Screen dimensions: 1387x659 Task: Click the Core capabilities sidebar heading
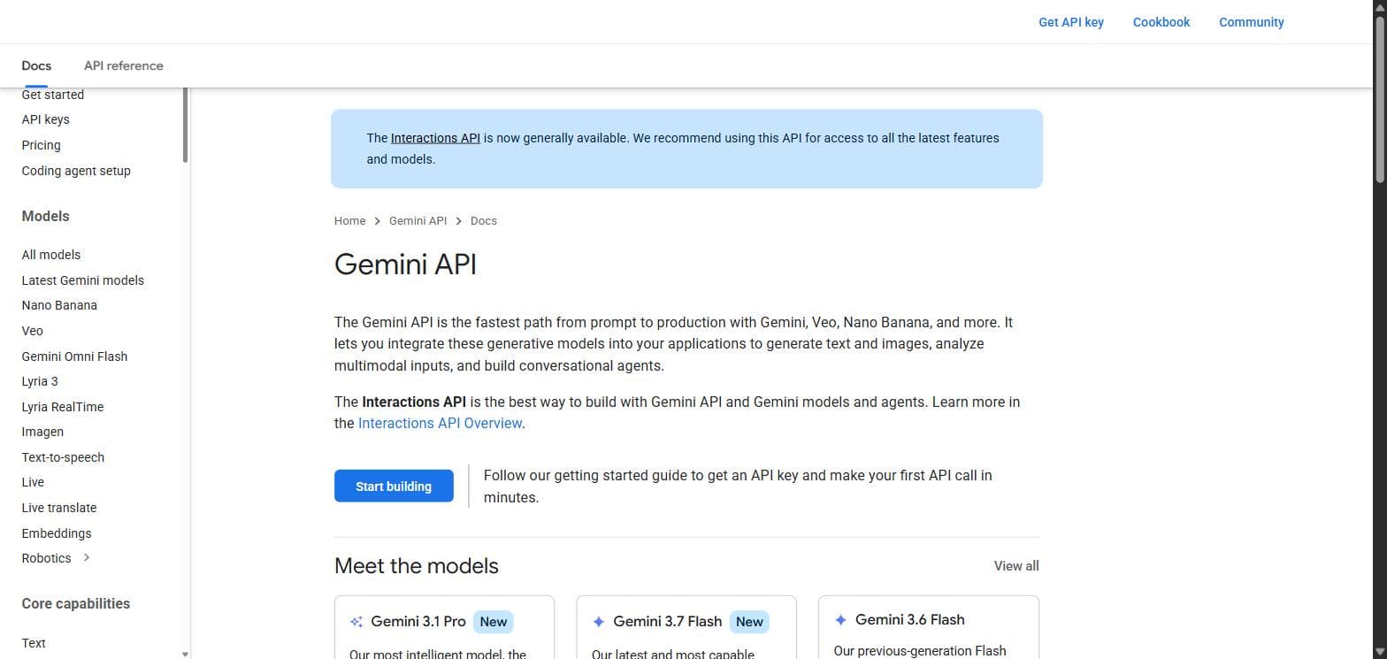coord(76,604)
